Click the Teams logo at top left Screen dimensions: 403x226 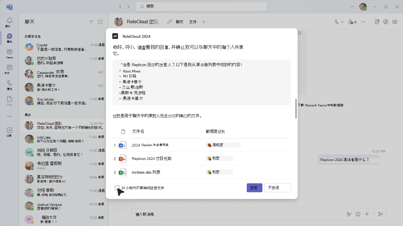pyautogui.click(x=9, y=7)
